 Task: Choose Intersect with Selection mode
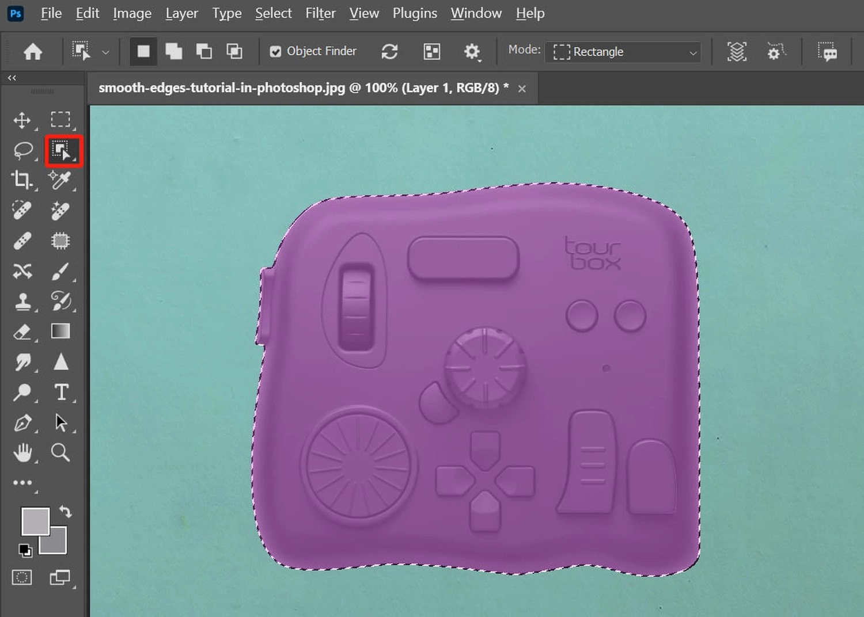[x=234, y=52]
